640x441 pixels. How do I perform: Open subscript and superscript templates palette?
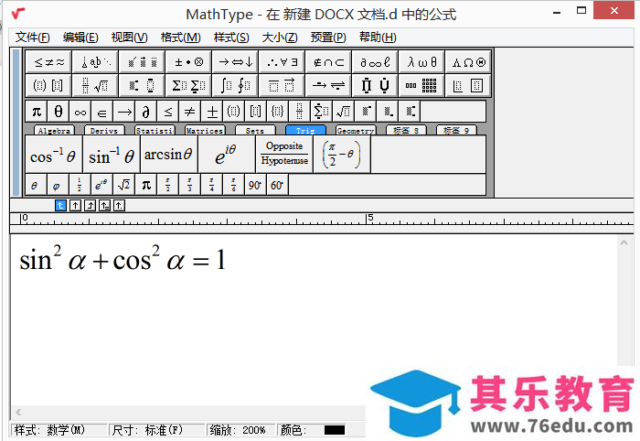(142, 85)
